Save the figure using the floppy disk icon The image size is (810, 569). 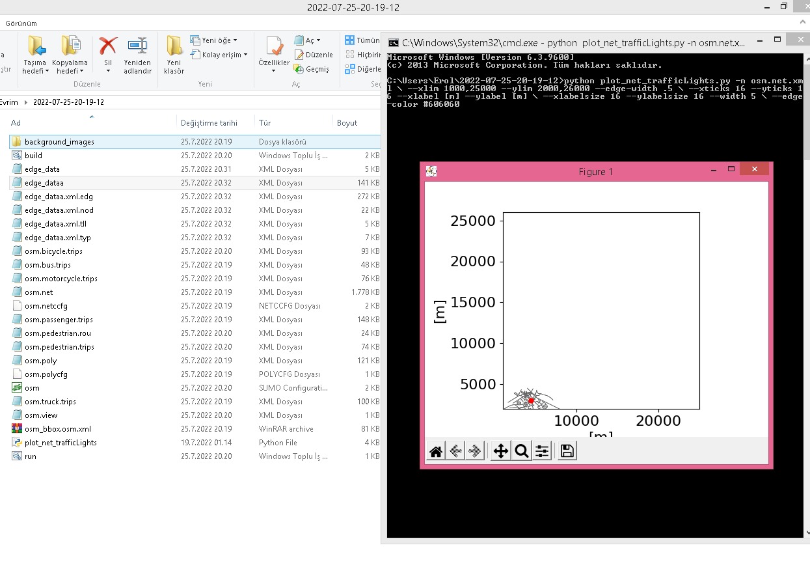(566, 450)
